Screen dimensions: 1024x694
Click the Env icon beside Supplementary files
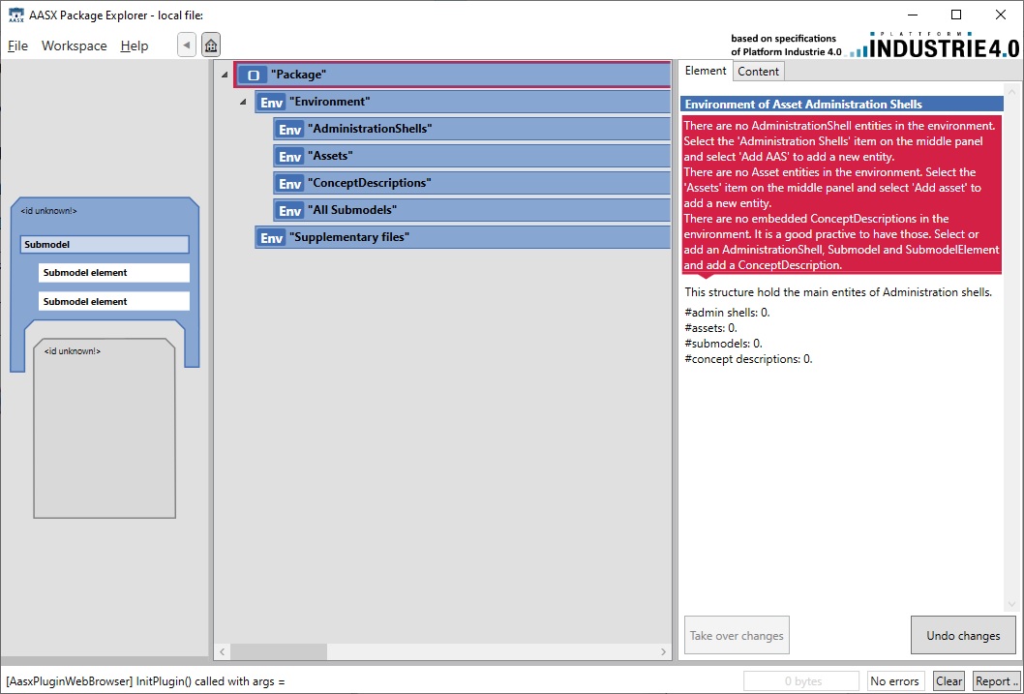[x=272, y=238]
